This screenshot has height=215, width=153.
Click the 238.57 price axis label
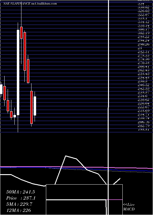143,92
